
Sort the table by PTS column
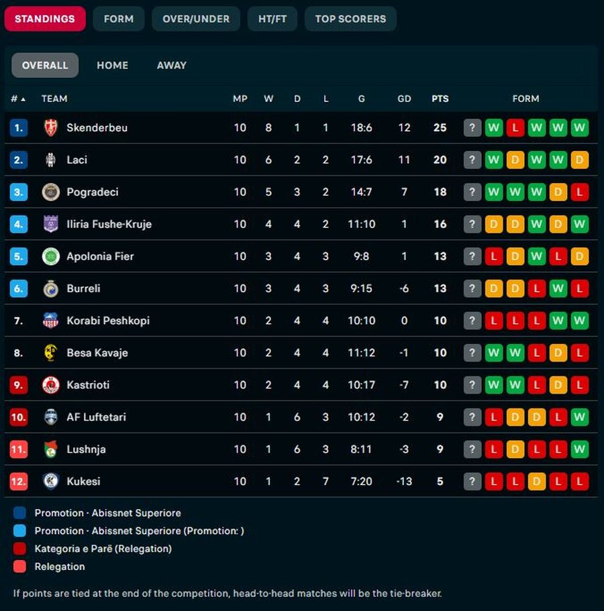point(440,99)
